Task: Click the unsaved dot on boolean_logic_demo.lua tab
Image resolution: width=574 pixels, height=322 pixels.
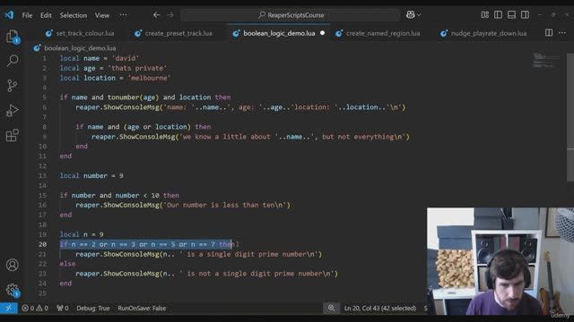Action: 322,33
